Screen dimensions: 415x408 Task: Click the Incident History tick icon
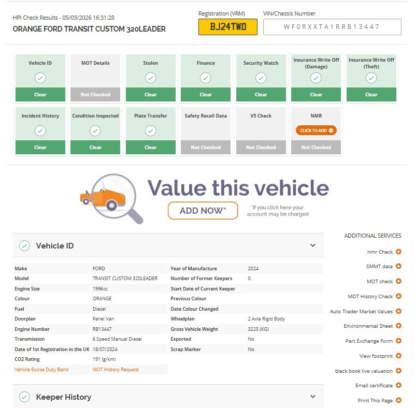click(x=40, y=132)
